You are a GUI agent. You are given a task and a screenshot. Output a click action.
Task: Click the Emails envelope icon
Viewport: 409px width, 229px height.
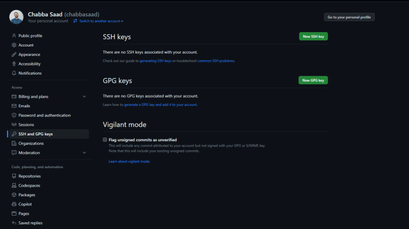pos(14,106)
